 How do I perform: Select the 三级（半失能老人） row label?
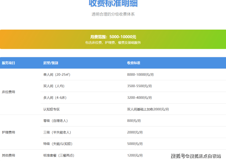coord(57,132)
